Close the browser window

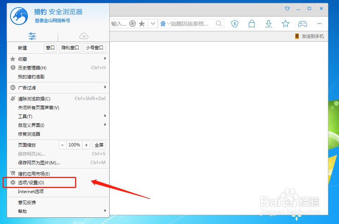click(321, 8)
